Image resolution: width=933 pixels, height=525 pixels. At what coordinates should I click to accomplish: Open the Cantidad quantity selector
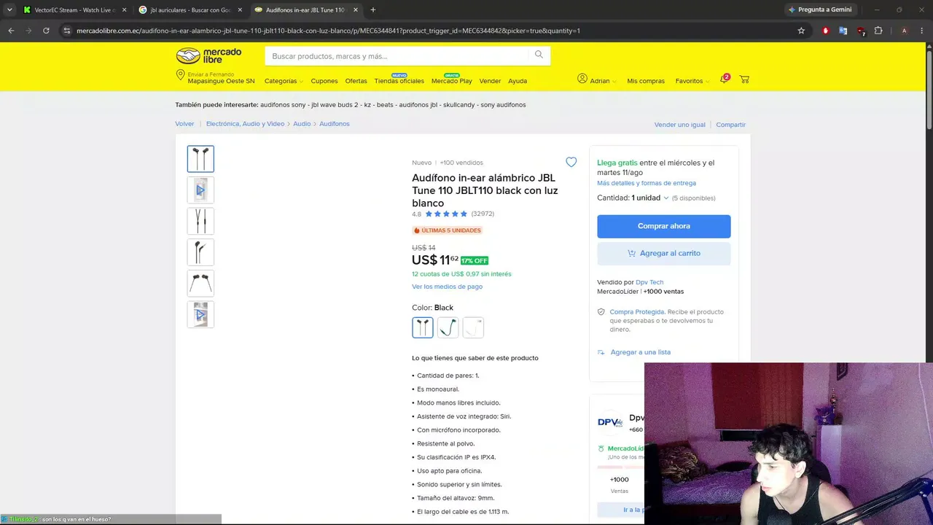pyautogui.click(x=650, y=198)
